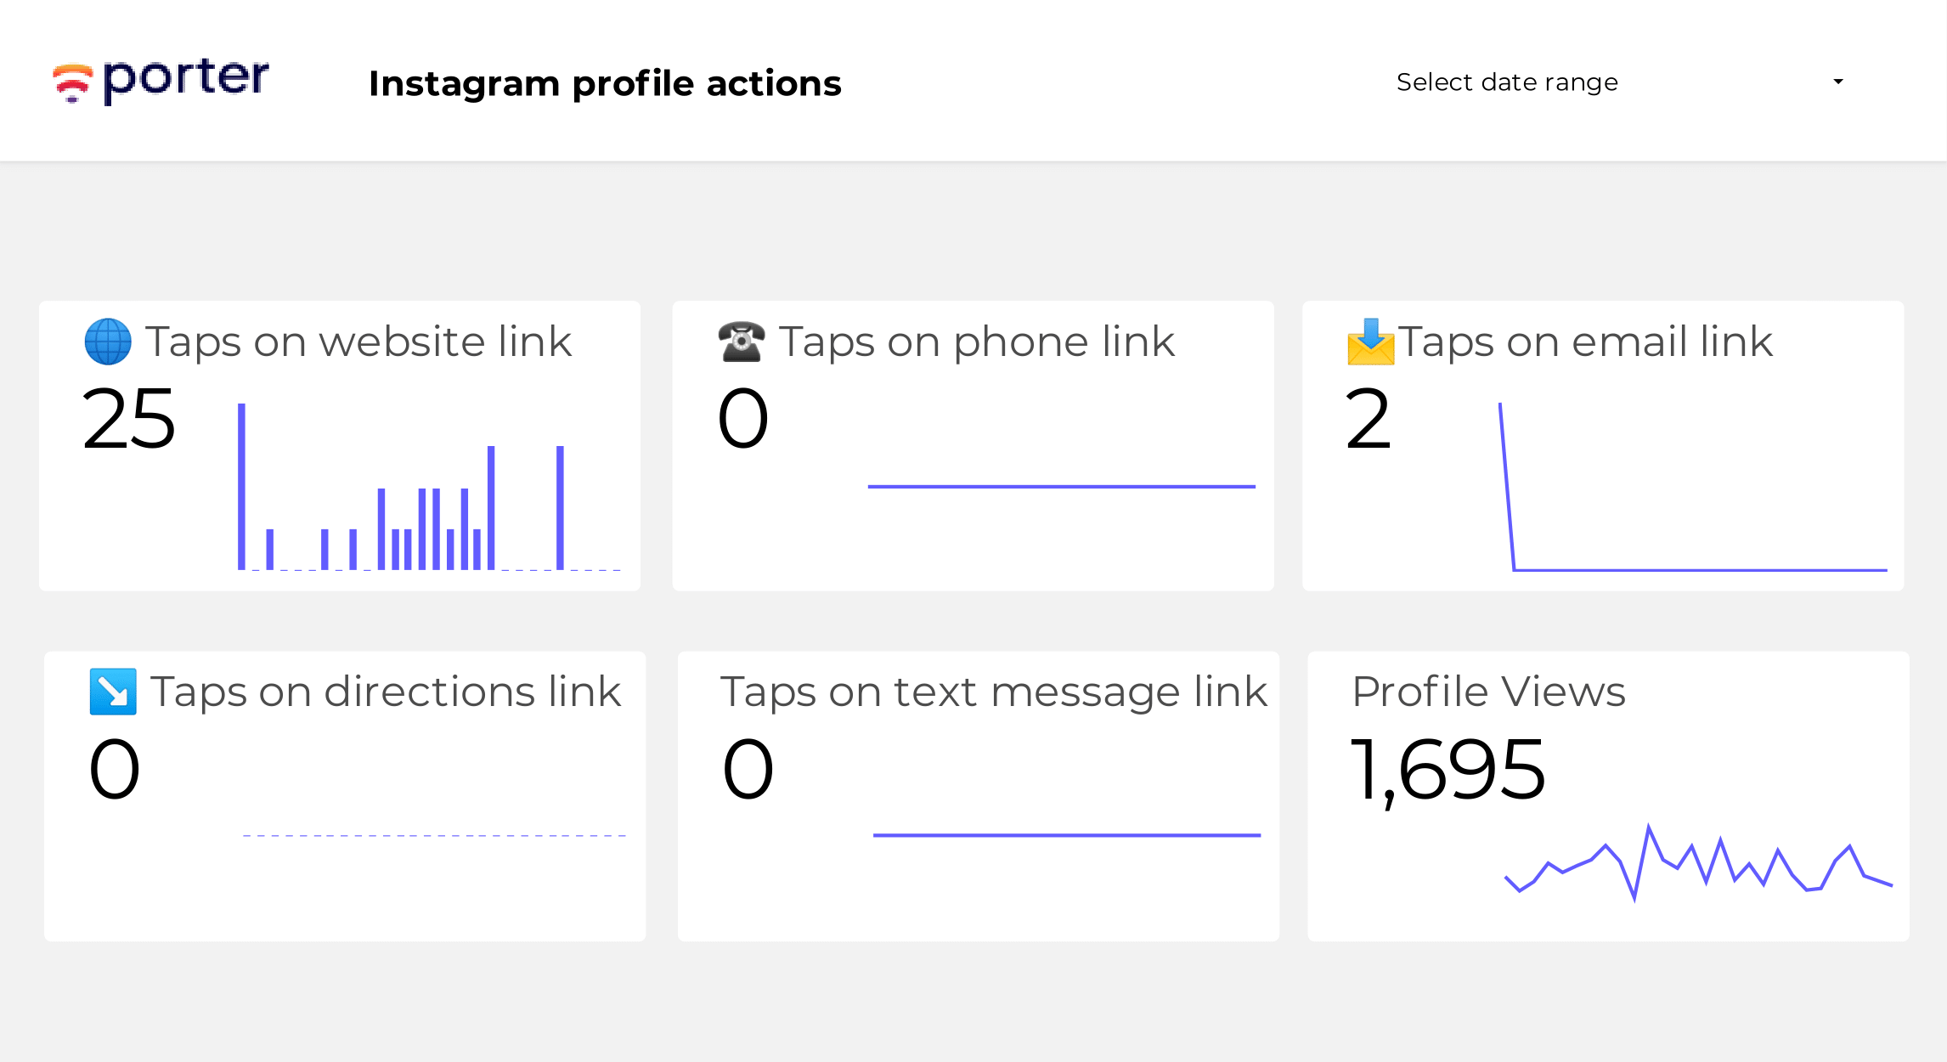Click the tallest first bar in website chart
The width and height of the screenshot is (1947, 1062).
241,486
